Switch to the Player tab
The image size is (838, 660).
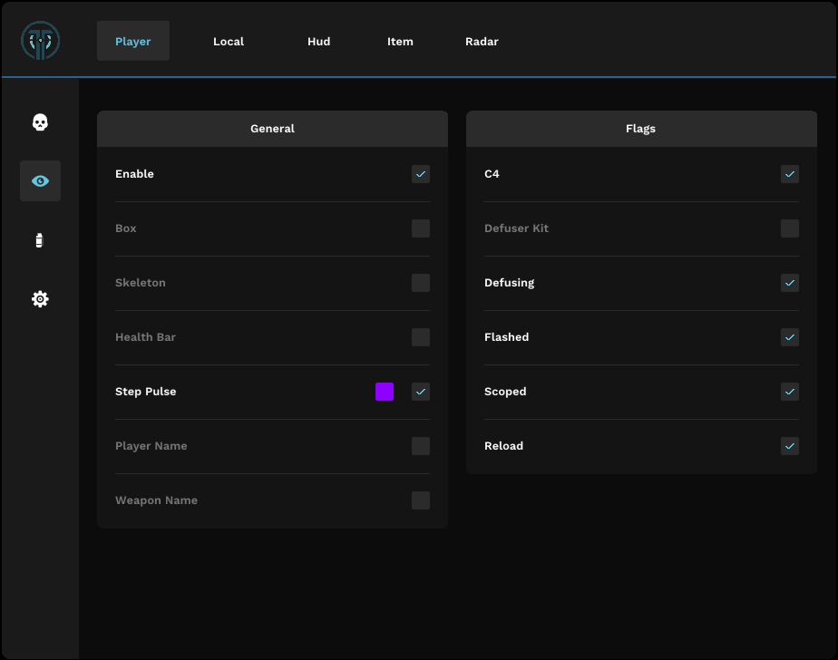132,41
